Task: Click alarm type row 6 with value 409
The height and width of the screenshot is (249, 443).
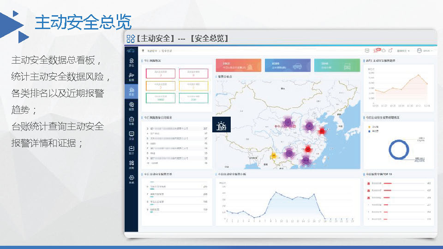Action: point(177,187)
